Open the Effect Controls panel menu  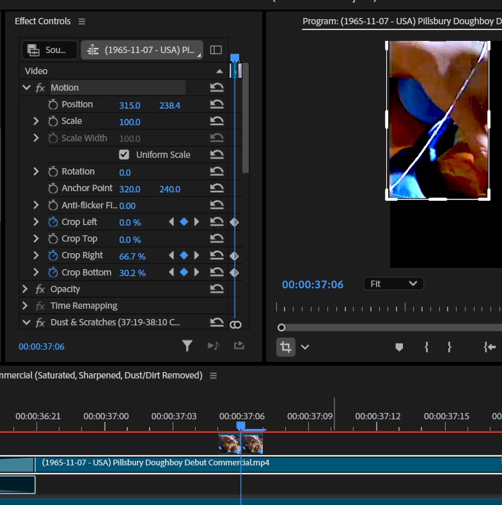[82, 22]
